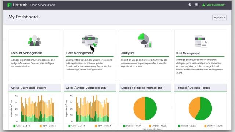
Task: Open the apps grid icon
Action: click(197, 5)
